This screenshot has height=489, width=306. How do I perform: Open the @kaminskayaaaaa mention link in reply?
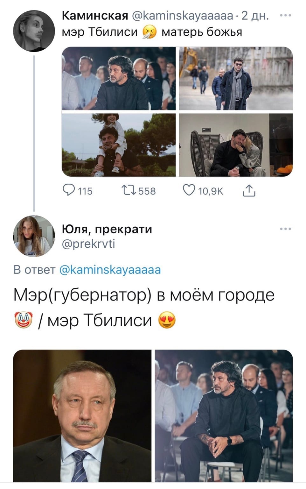pos(110,270)
